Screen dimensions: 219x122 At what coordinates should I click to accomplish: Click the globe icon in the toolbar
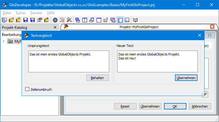(55, 20)
